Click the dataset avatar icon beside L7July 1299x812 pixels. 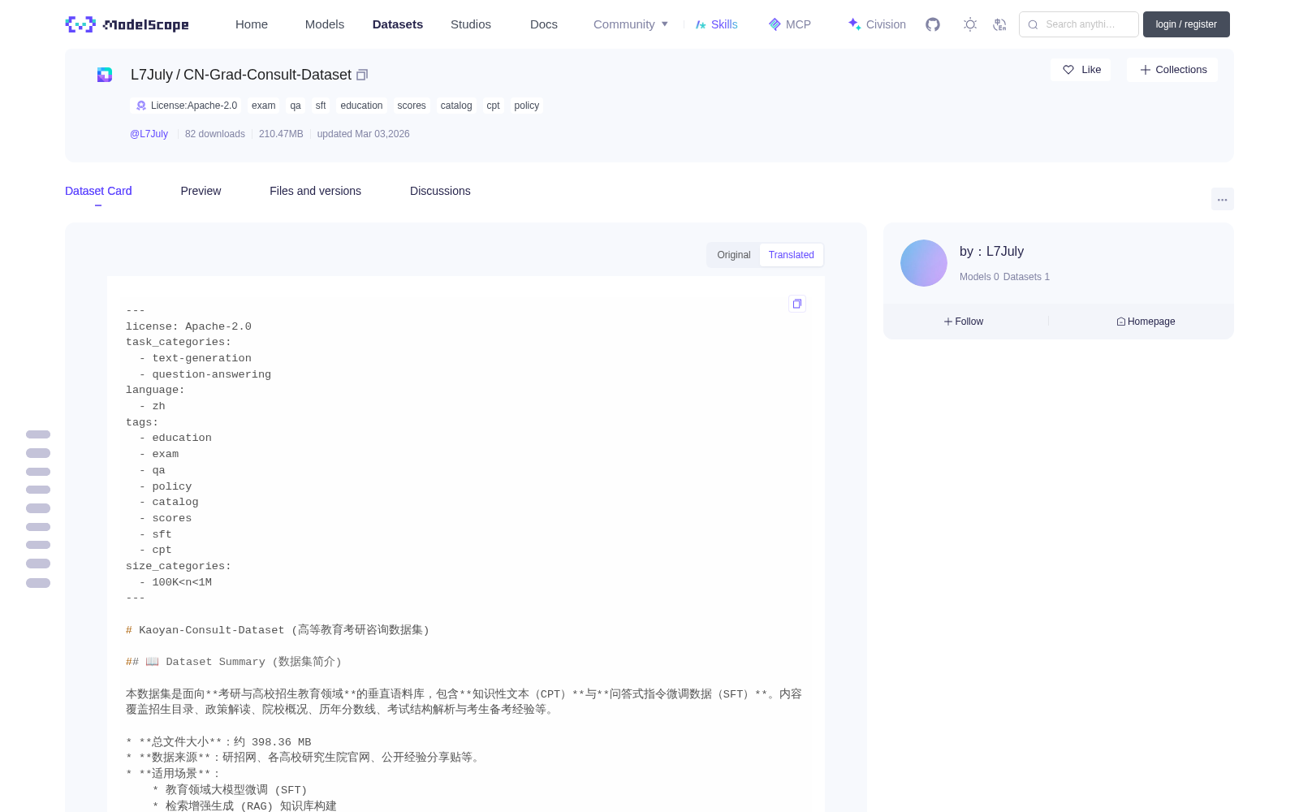105,75
